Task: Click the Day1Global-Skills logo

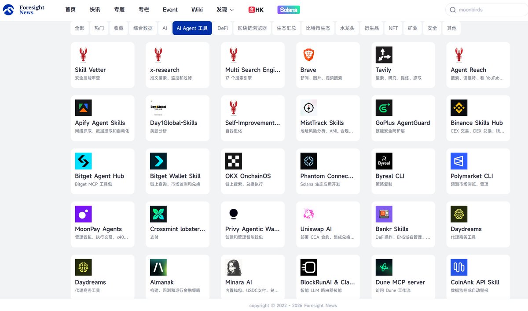Action: (158, 108)
